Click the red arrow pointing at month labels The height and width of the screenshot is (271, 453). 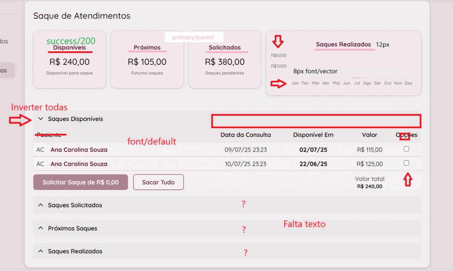point(279,84)
